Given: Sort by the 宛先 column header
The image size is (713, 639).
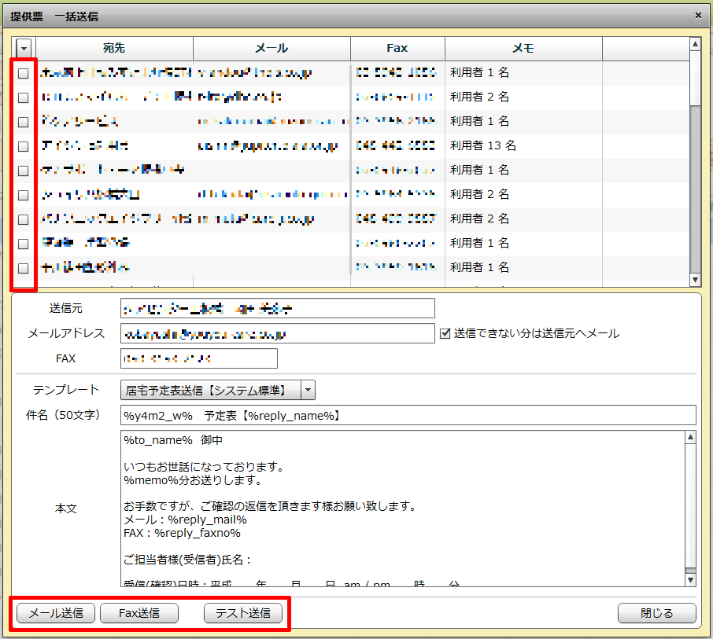Looking at the screenshot, I should tap(114, 49).
